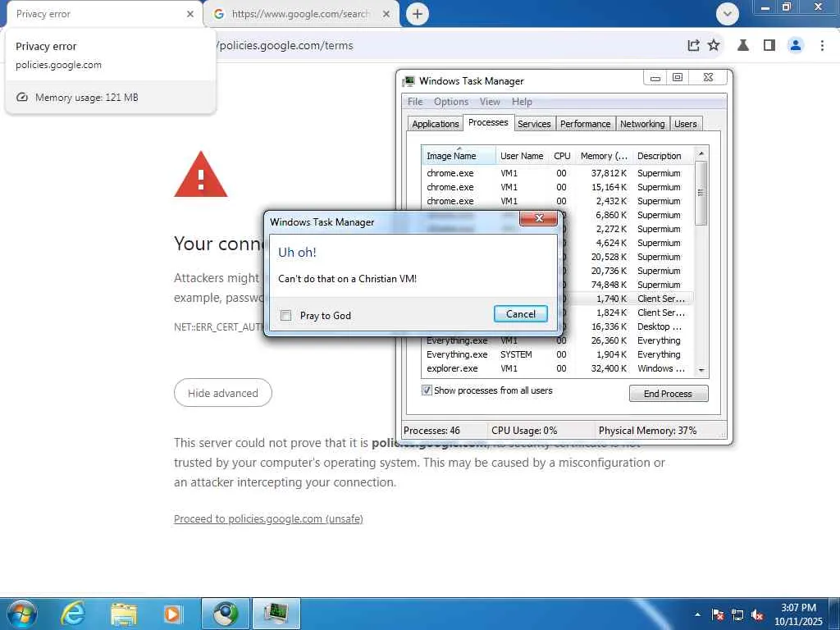The image size is (840, 630).
Task: Click the muted volume tray icon
Action: [x=757, y=615]
